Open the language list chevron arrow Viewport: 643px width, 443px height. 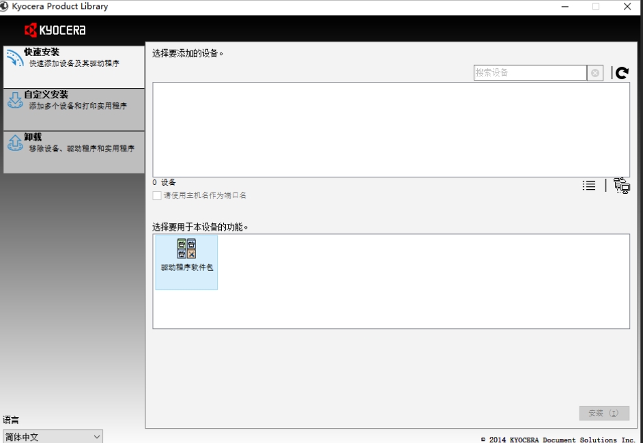[96, 435]
